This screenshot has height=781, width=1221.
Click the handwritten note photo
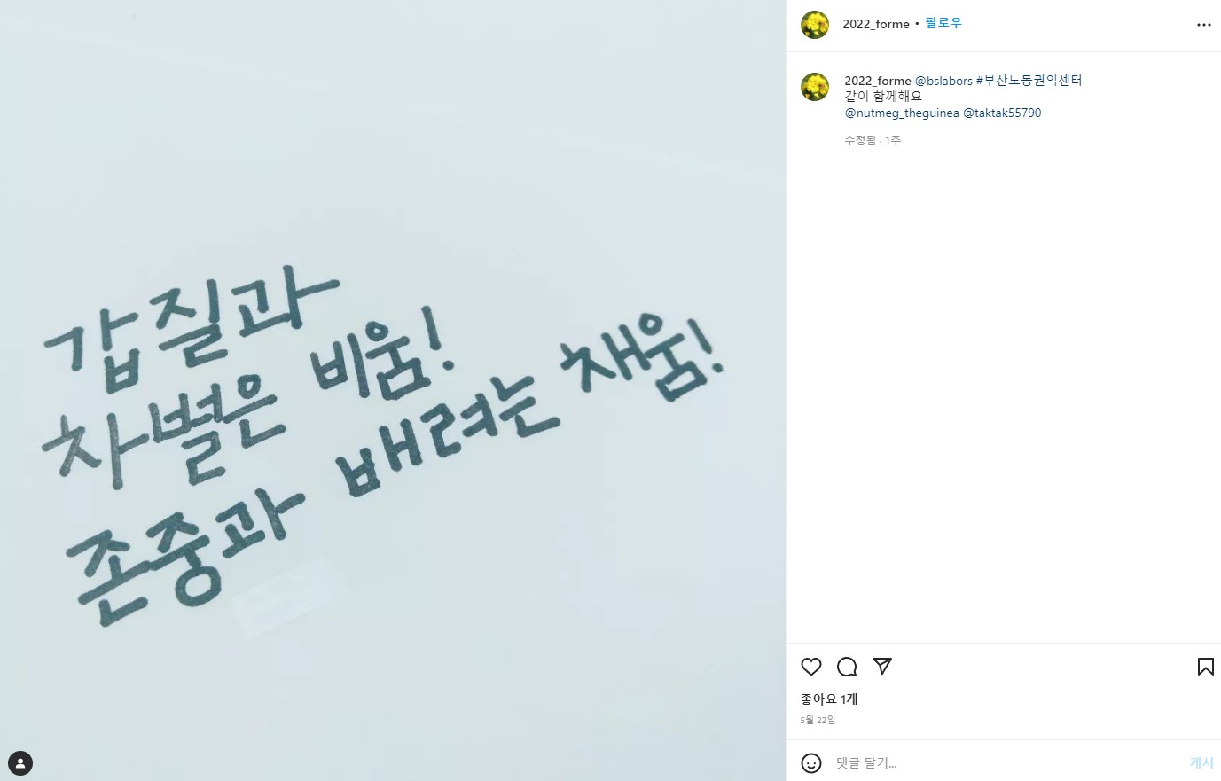pyautogui.click(x=393, y=390)
